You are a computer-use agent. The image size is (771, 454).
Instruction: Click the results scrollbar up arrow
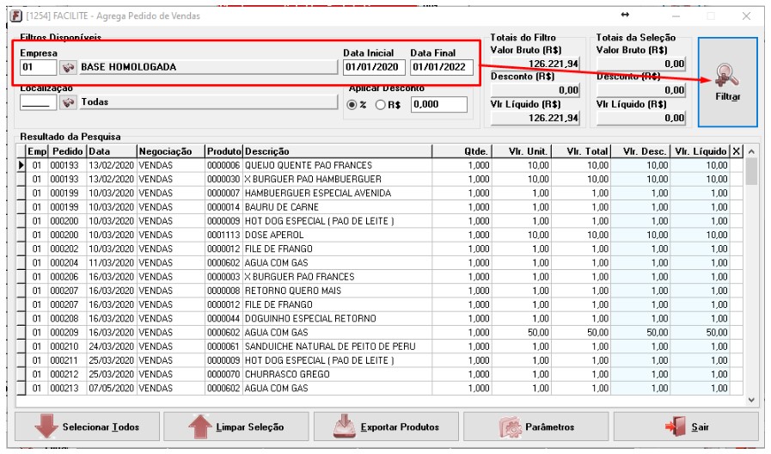[751, 151]
